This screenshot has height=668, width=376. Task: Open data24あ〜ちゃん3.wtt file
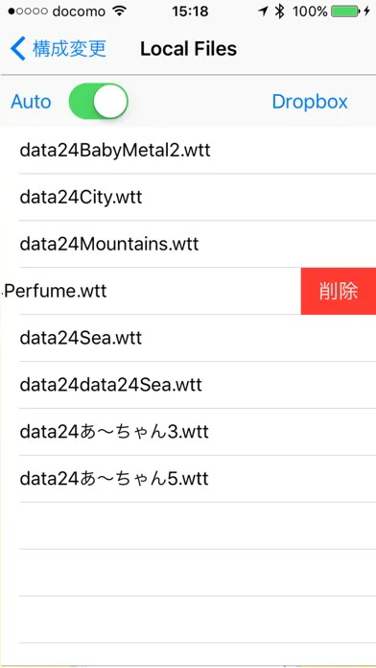pos(188,432)
